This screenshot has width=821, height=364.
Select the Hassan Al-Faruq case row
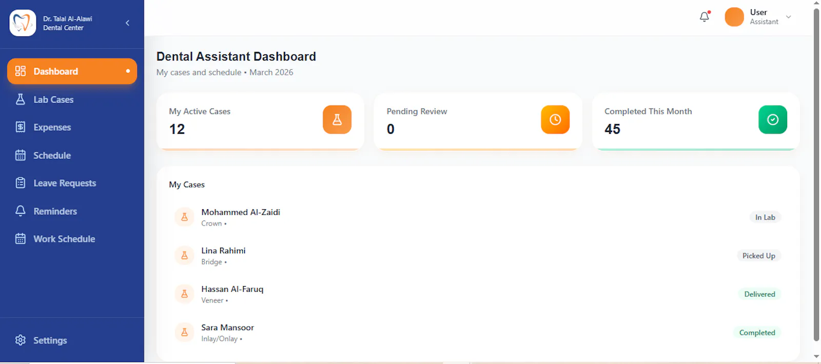[x=478, y=294]
